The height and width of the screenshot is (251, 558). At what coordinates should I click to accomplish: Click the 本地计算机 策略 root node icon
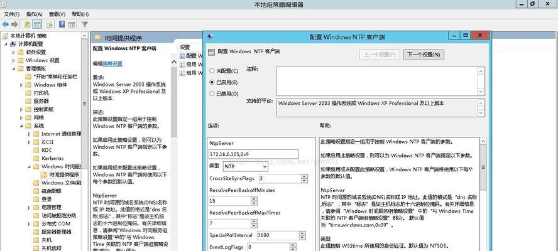(5, 36)
